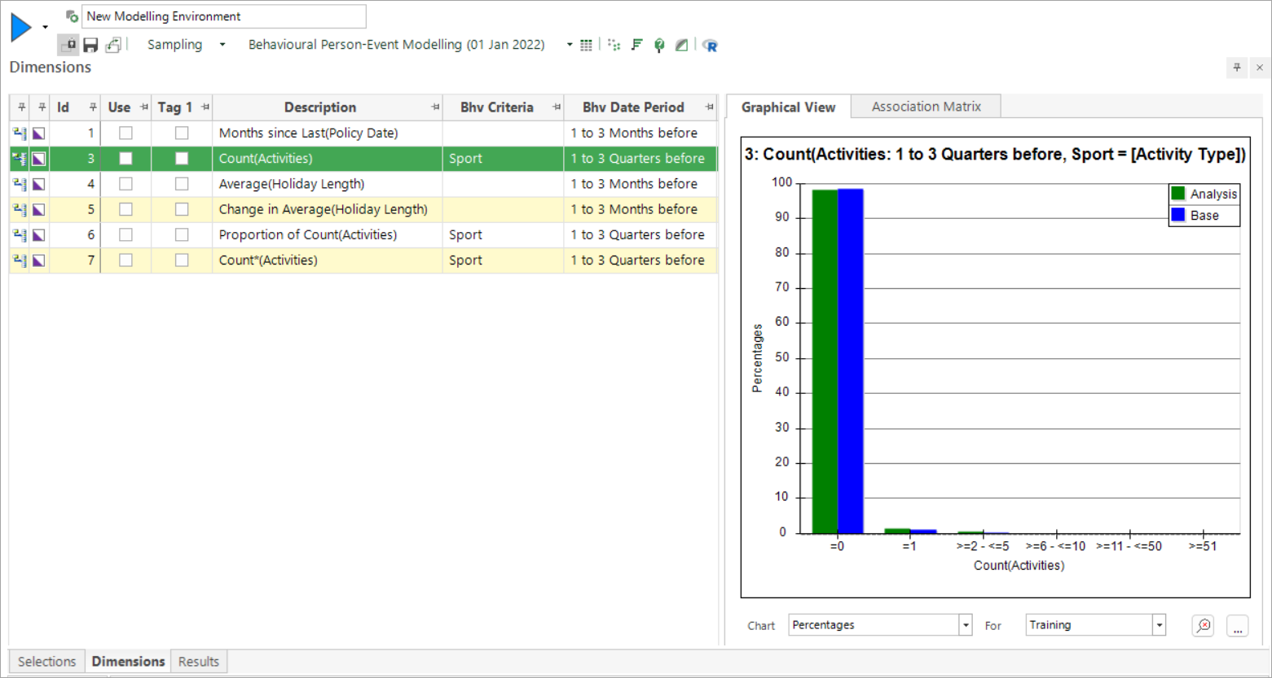Screen dimensions: 1272x678
Task: Switch to the Association Matrix tab
Action: point(926,107)
